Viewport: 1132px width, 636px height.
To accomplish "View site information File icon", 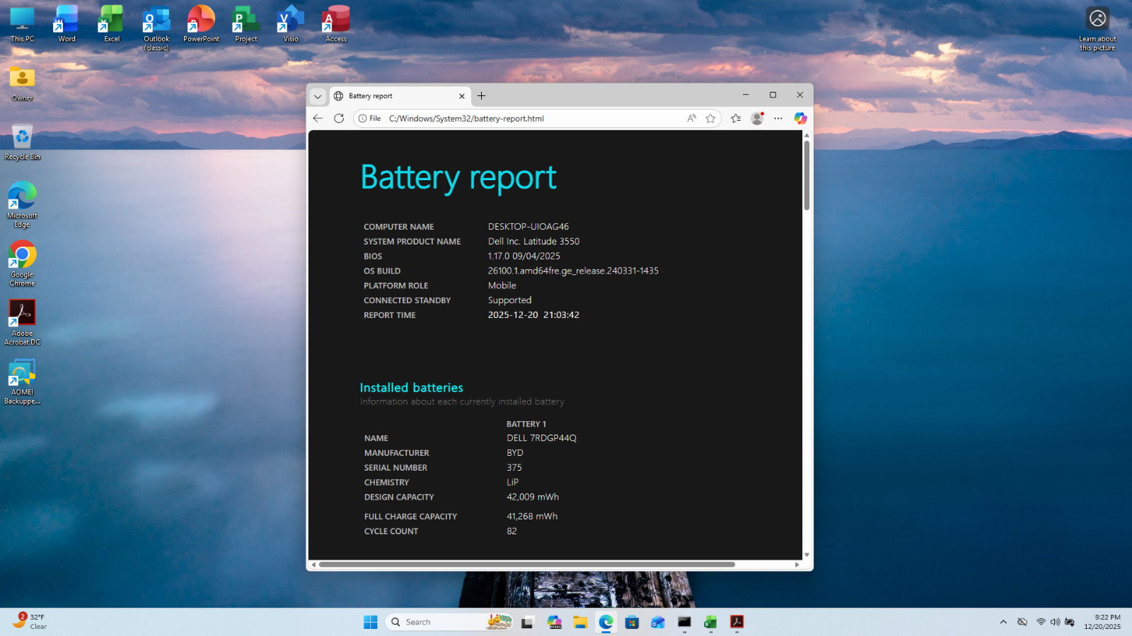I will tap(369, 118).
